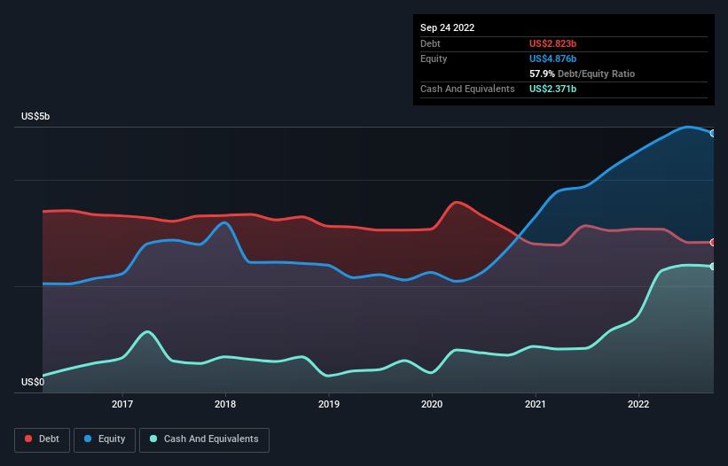728x466 pixels.
Task: Select the 2022 x-axis label
Action: 638,404
